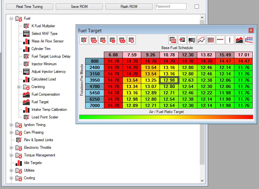Open the Fuel Compensation map
This screenshot has width=259, height=189.
pos(46,94)
